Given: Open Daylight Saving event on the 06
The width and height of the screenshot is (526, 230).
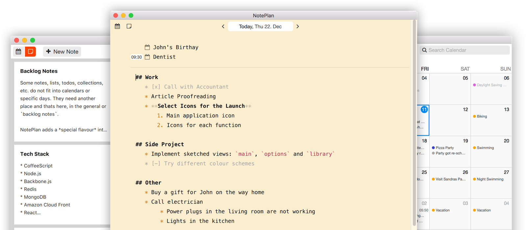Looking at the screenshot, I should click(x=490, y=85).
